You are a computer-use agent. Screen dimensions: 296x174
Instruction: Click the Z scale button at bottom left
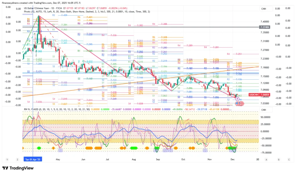pos(18,159)
